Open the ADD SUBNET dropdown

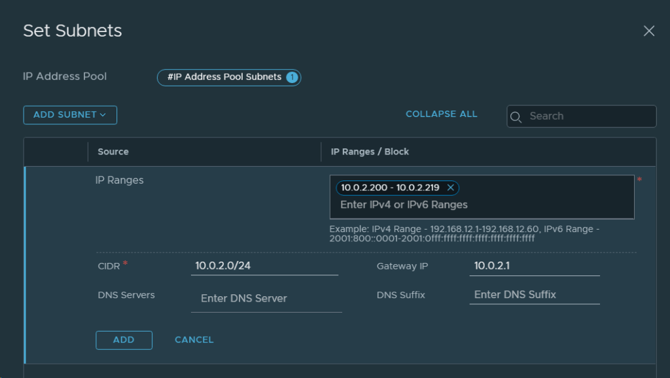click(x=70, y=115)
